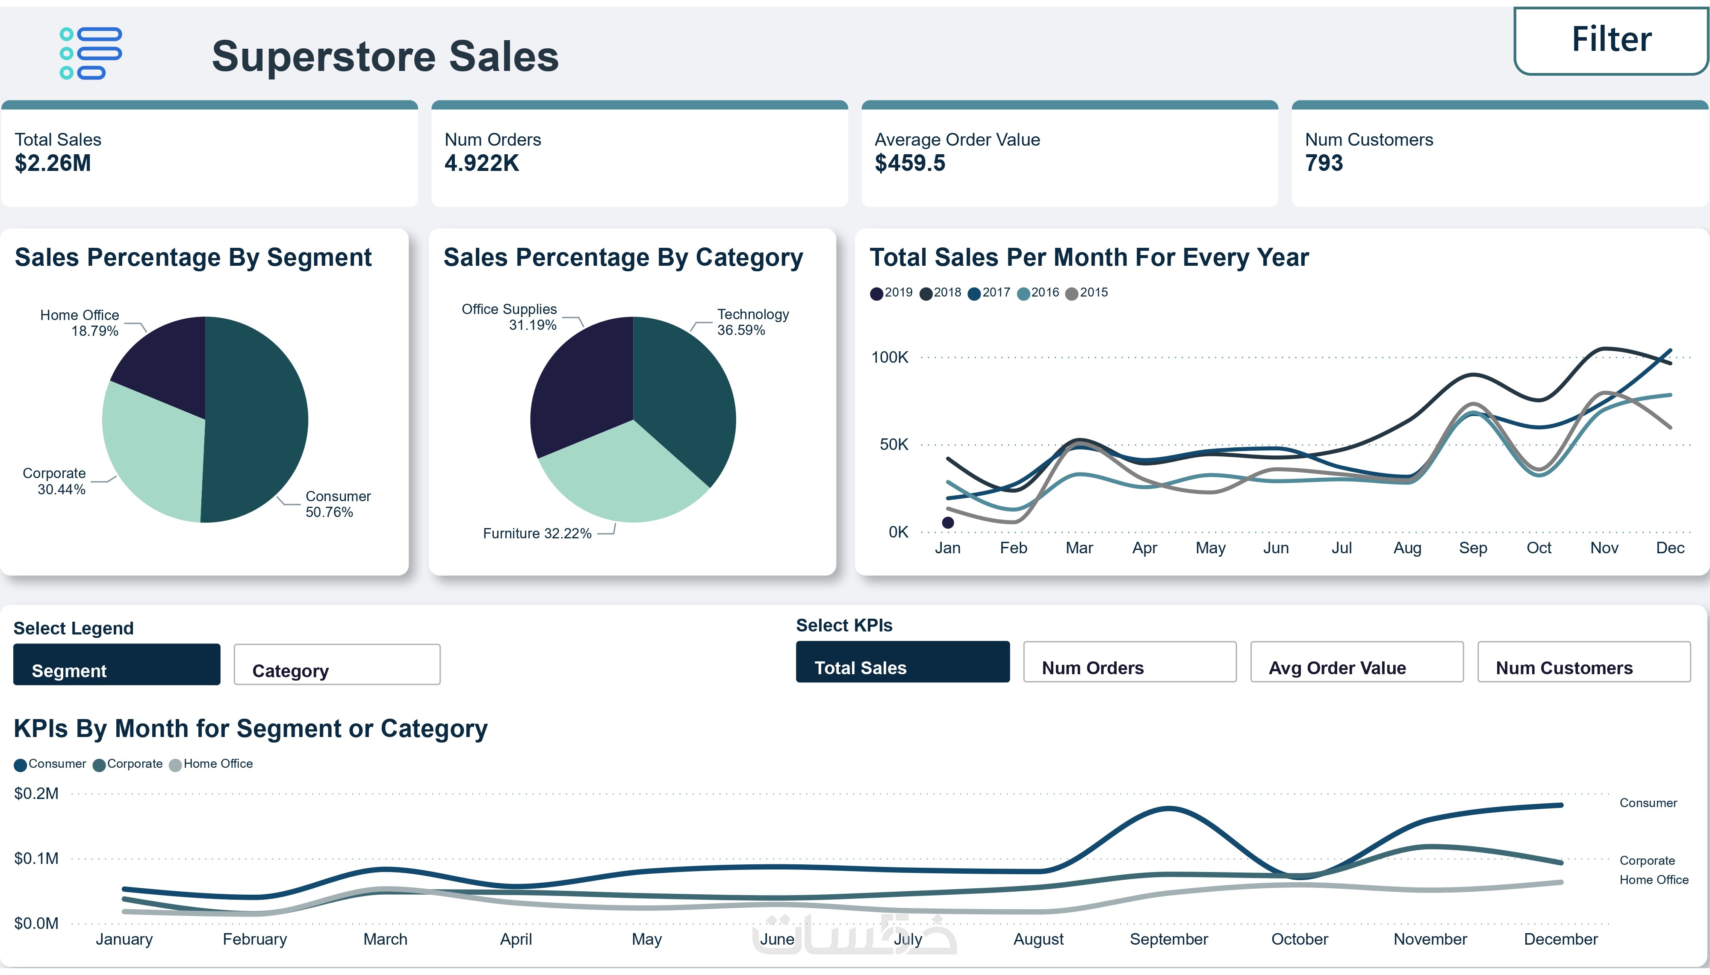Image resolution: width=1710 pixels, height=975 pixels.
Task: Switch KPI to Num Orders
Action: coord(1129,661)
